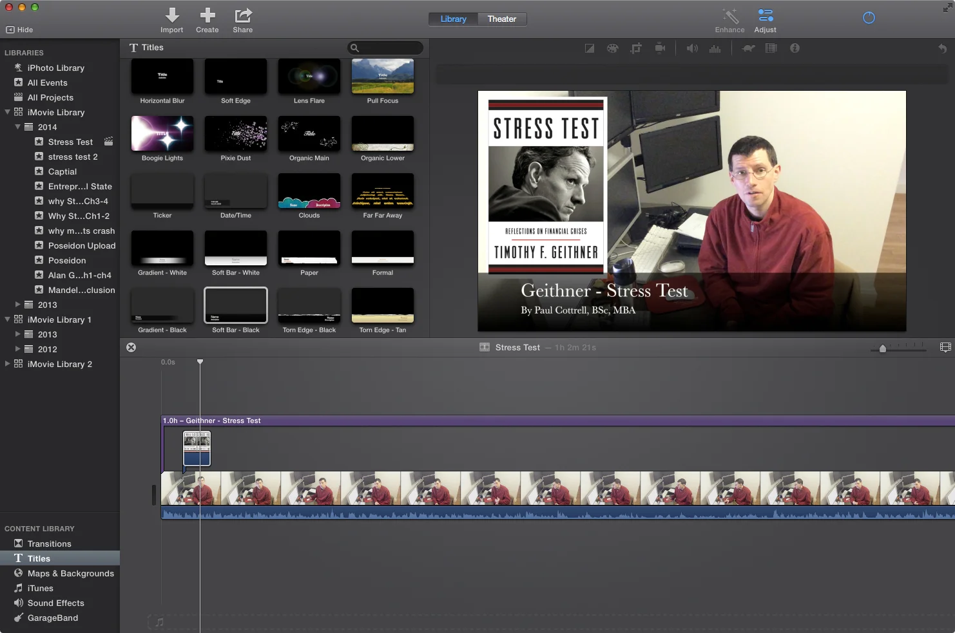Collapse the iMovie Library tree
955x633 pixels.
pos(8,112)
